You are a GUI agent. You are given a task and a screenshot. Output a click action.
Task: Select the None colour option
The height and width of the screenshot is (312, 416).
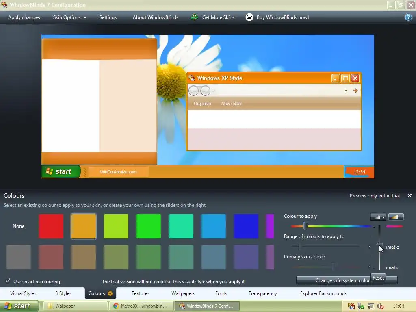click(19, 226)
